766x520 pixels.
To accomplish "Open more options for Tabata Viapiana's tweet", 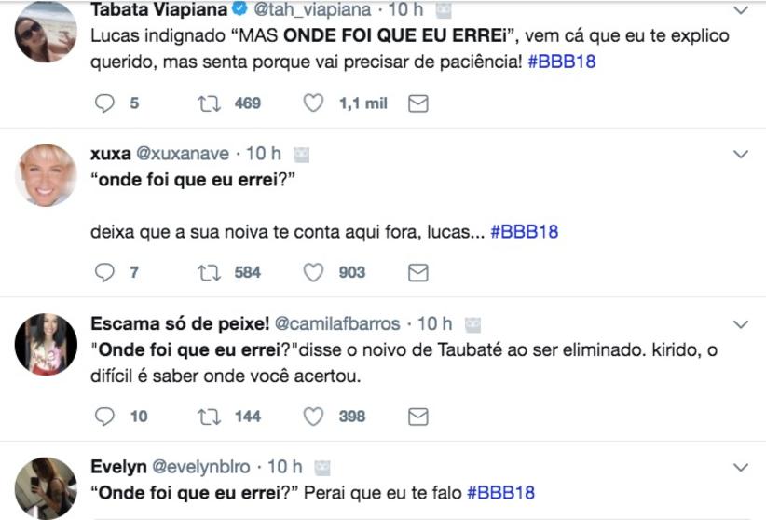I will tap(741, 11).
